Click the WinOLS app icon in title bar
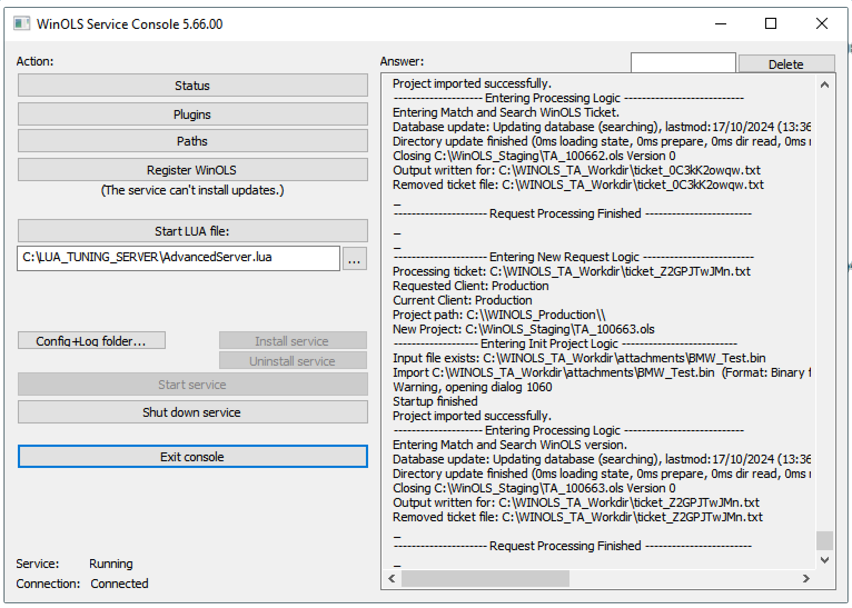The image size is (852, 608). click(x=22, y=24)
